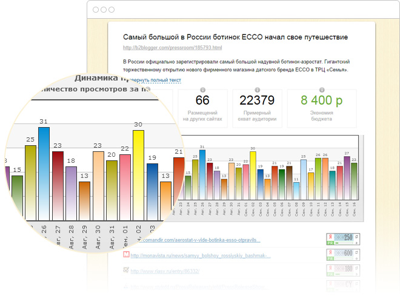
Task: Click refresh arrows icon next to 250 badge
Action: coord(356,237)
